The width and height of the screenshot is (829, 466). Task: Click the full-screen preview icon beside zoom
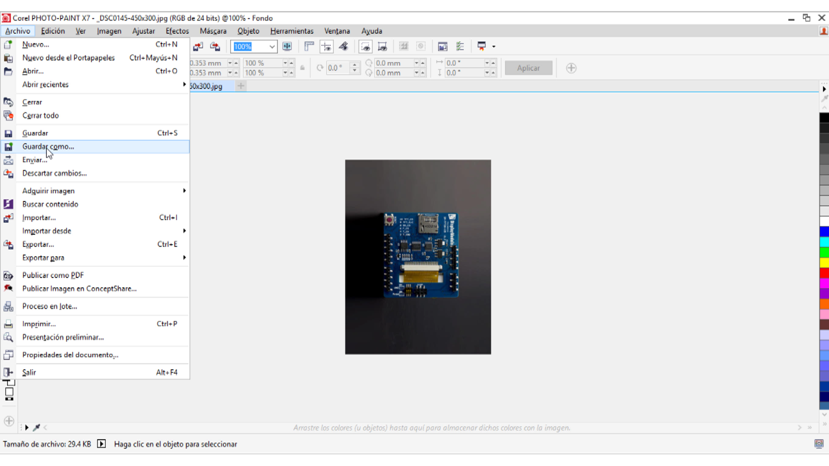287,47
